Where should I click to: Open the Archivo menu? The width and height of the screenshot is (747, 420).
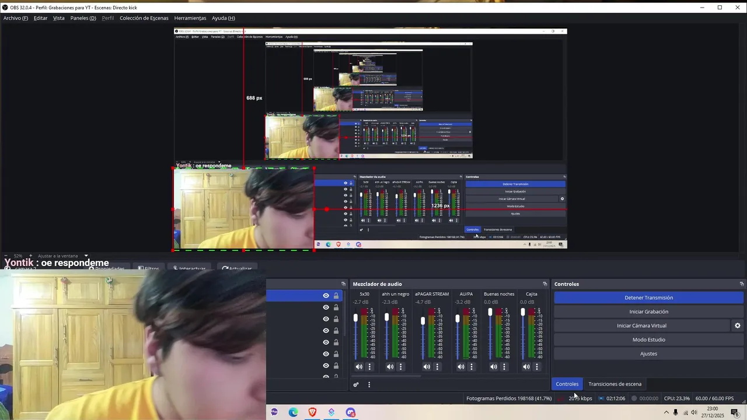click(16, 18)
